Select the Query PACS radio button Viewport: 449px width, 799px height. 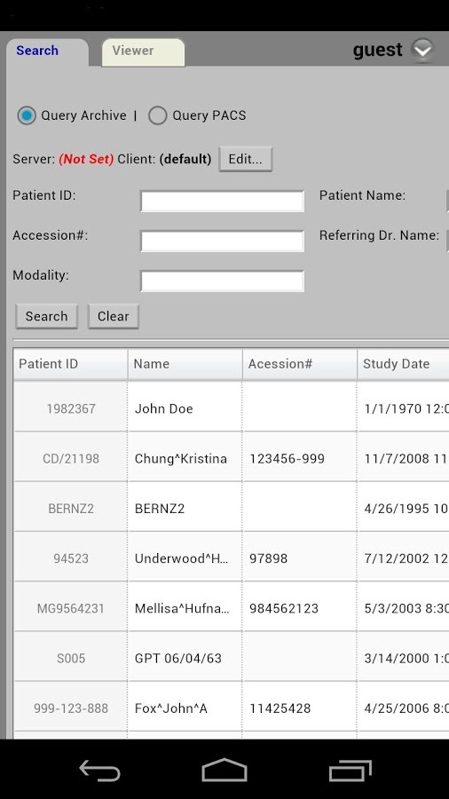158,115
